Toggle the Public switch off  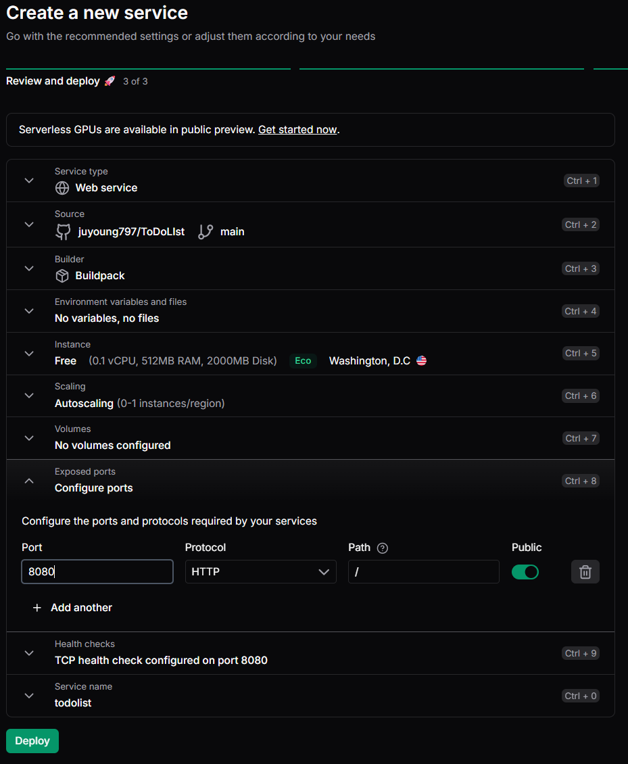pyautogui.click(x=525, y=572)
